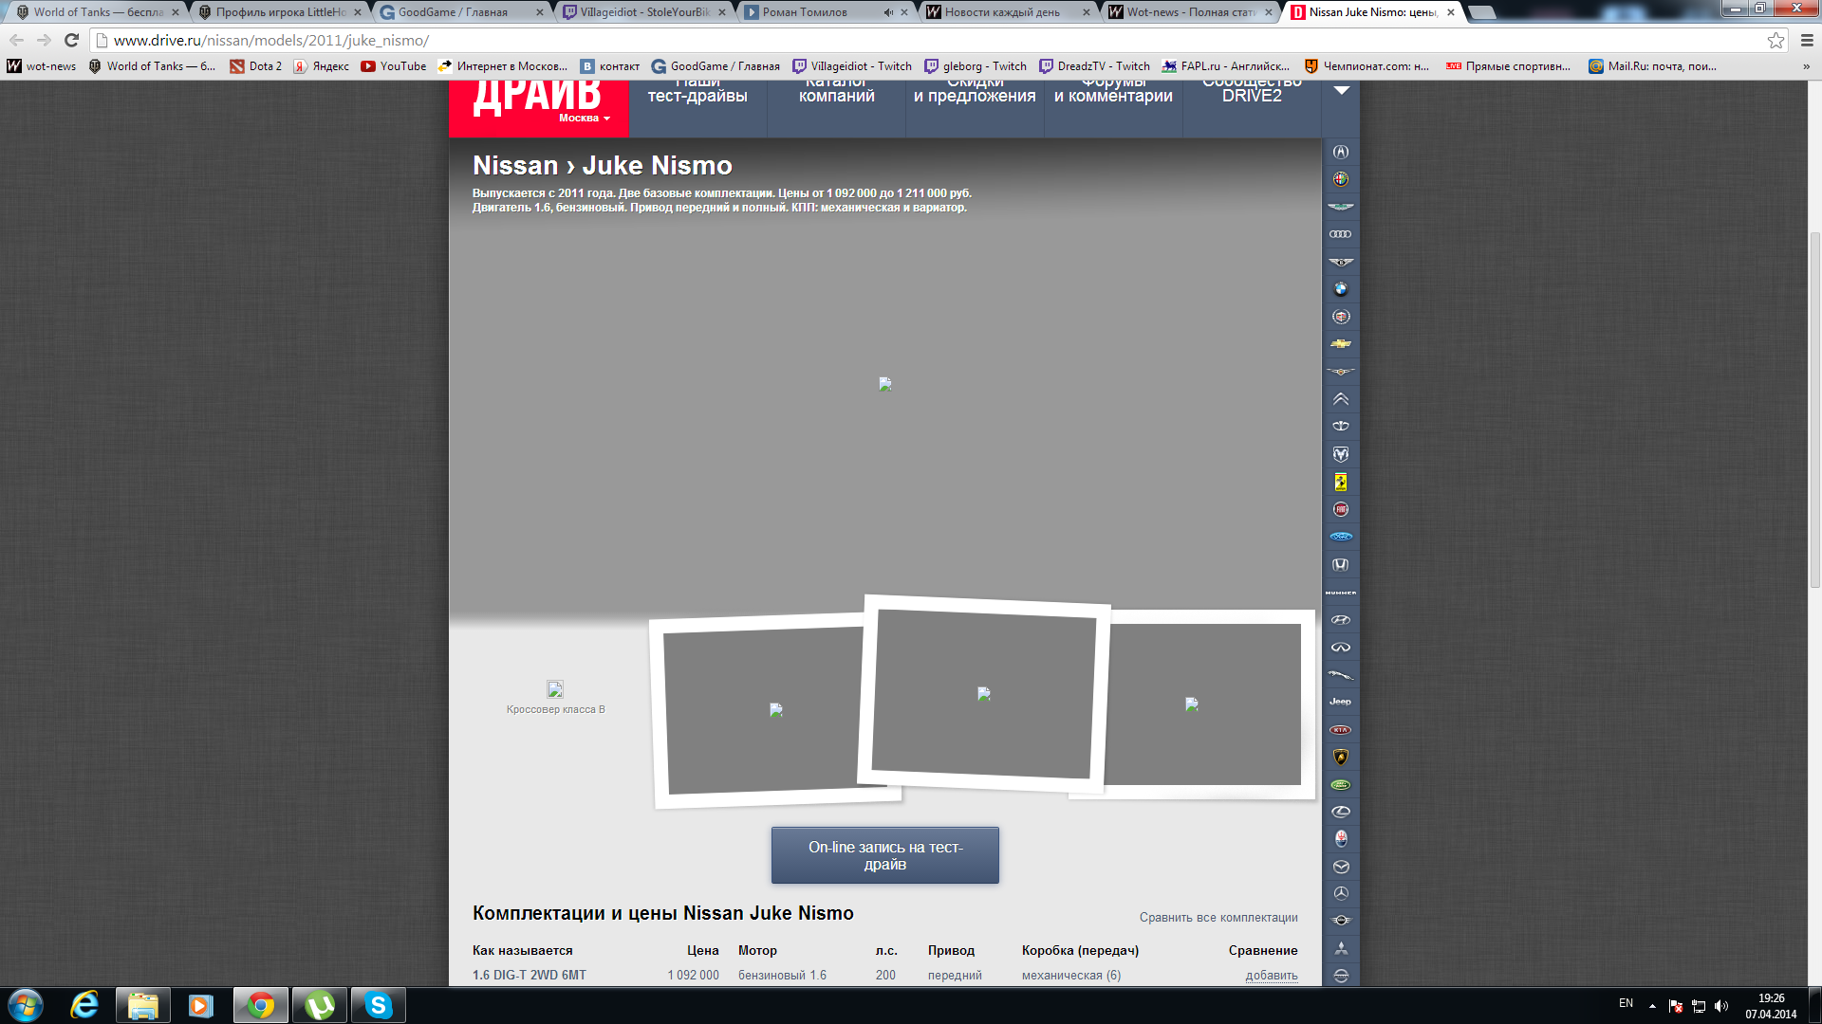This screenshot has height=1024, width=1822.
Task: Open the Dodge ram-head logo
Action: point(1341,454)
